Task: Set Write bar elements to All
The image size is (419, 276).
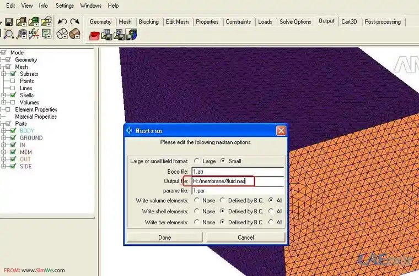Action: pyautogui.click(x=271, y=222)
